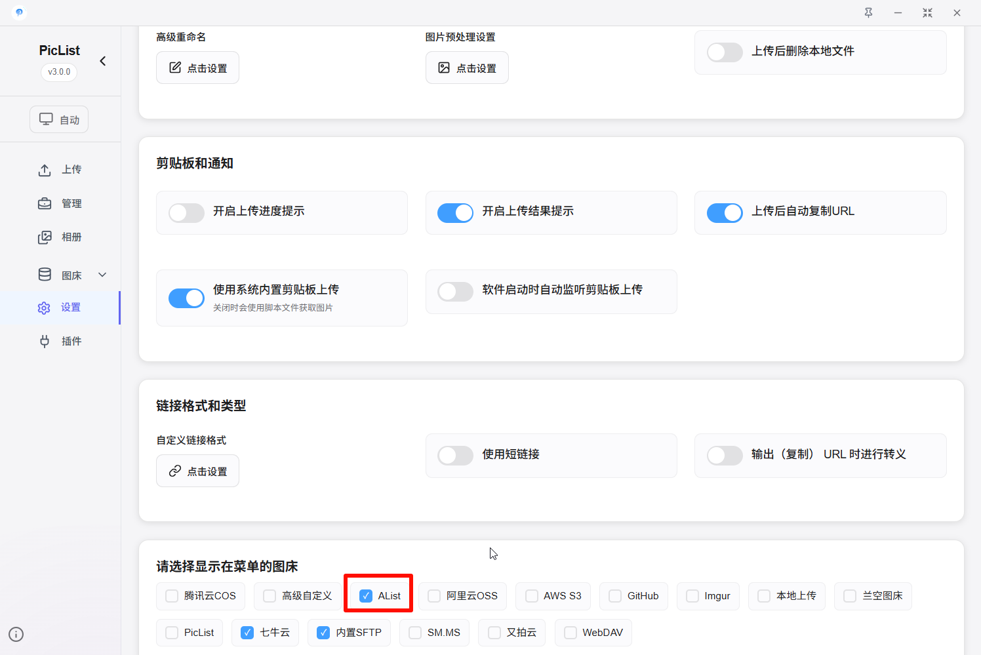Uncheck the AList image host checkbox
Screen dimensions: 981x655
coord(366,596)
